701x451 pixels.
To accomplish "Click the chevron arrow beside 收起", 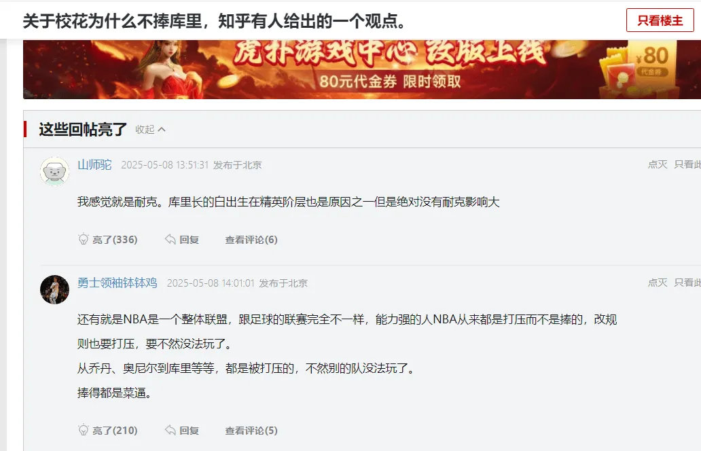I will point(162,130).
